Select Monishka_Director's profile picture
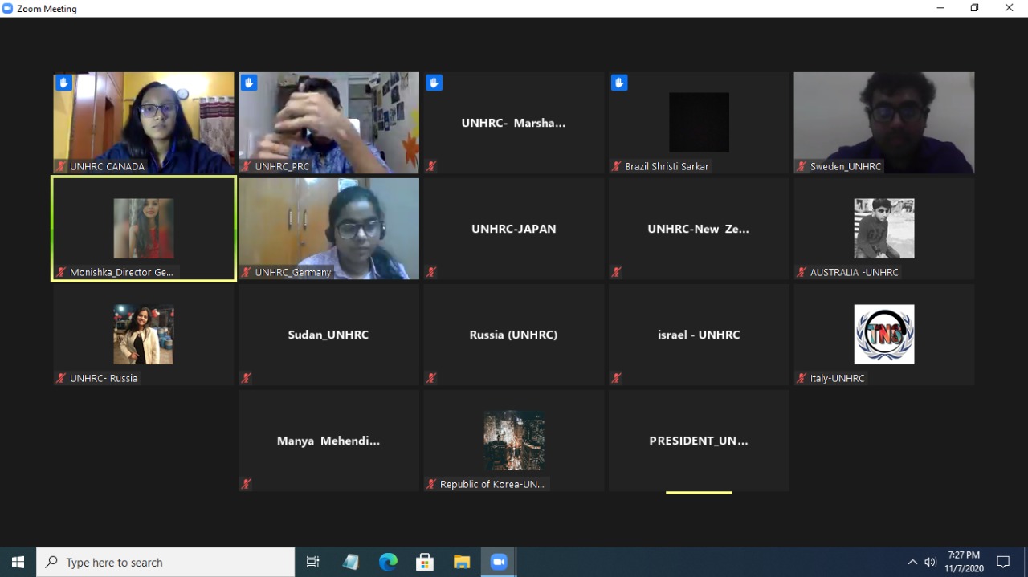The height and width of the screenshot is (577, 1028). pyautogui.click(x=144, y=229)
